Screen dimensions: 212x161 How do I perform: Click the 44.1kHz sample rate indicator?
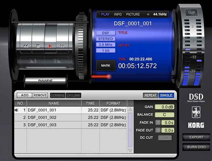pyautogui.click(x=160, y=14)
